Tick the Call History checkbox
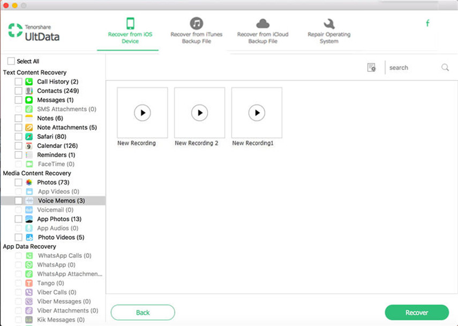This screenshot has width=458, height=326. (x=18, y=81)
